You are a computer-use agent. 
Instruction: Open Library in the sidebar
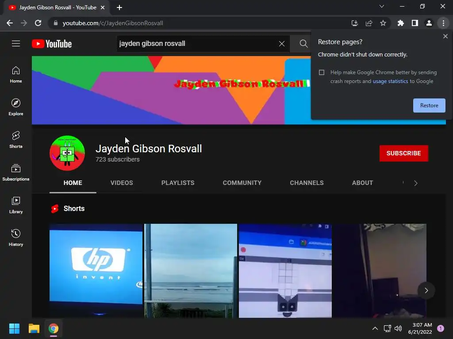point(16,205)
